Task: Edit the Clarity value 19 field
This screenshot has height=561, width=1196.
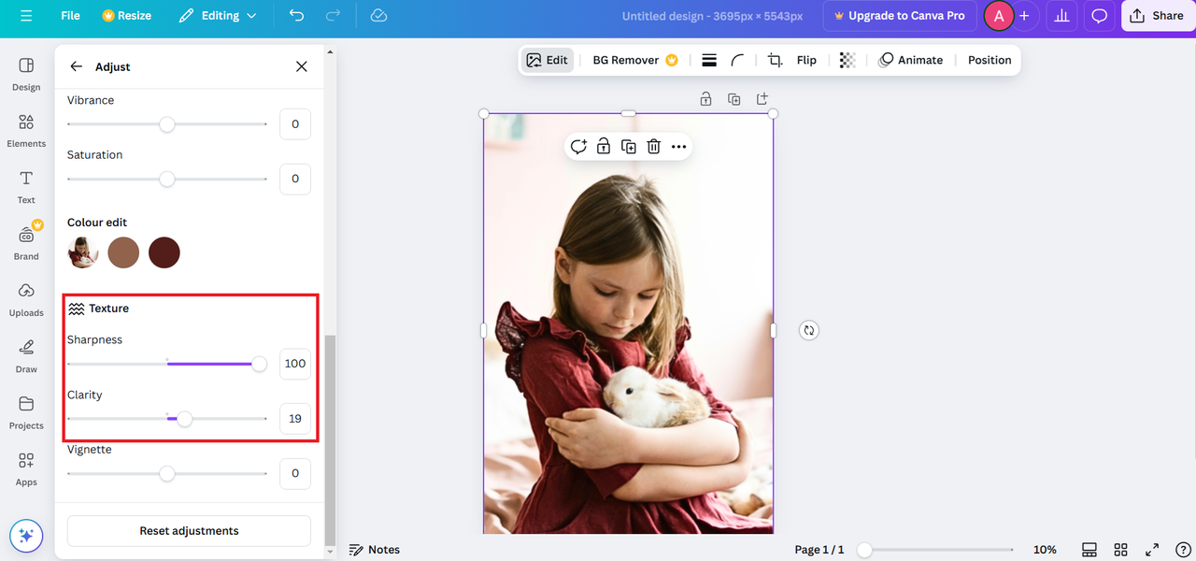Action: (x=295, y=419)
